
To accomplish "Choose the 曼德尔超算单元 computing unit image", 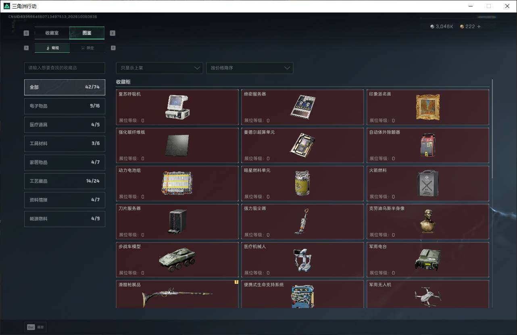I will [302, 145].
